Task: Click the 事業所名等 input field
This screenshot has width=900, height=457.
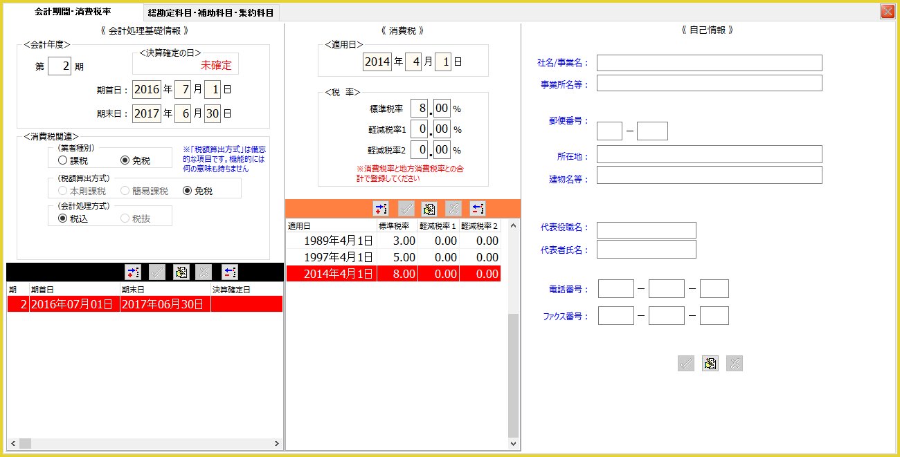Action: tap(710, 83)
